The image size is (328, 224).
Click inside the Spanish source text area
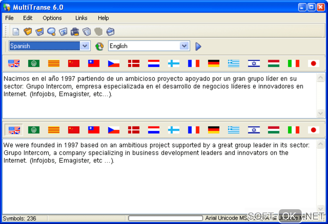(x=159, y=95)
